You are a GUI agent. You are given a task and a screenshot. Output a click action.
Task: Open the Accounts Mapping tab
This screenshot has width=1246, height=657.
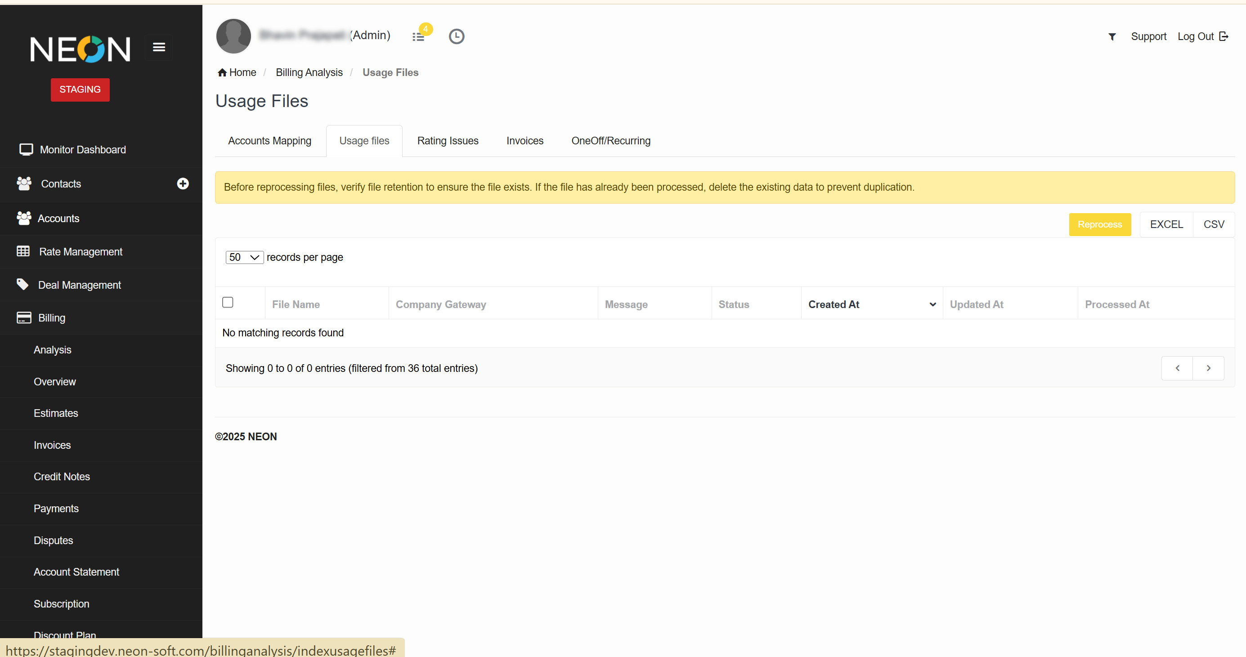click(x=269, y=141)
